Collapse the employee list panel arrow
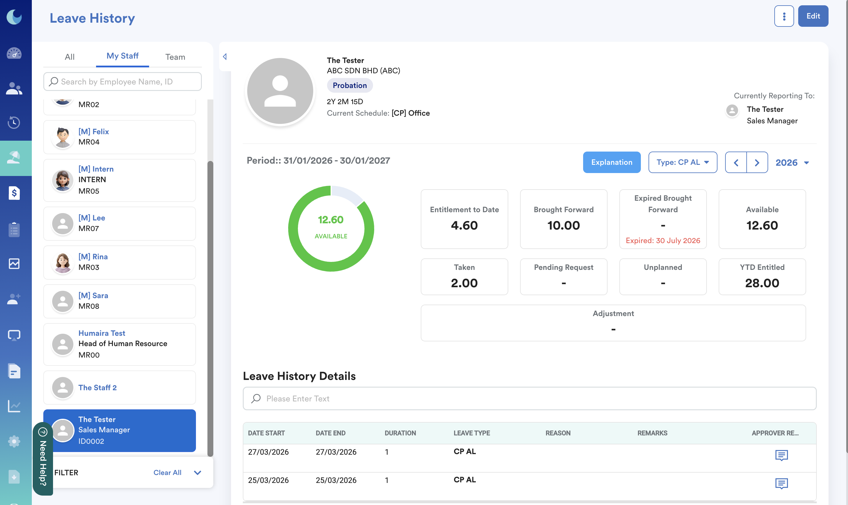This screenshot has width=848, height=505. pyautogui.click(x=225, y=57)
